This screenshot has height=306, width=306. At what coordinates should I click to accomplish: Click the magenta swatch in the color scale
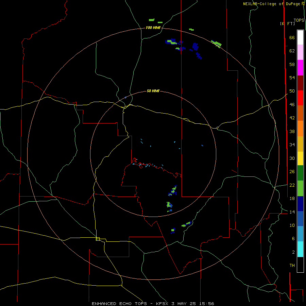coord(300,68)
